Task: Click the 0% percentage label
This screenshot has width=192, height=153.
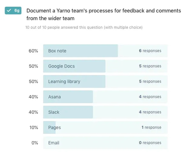Action: 35,143
